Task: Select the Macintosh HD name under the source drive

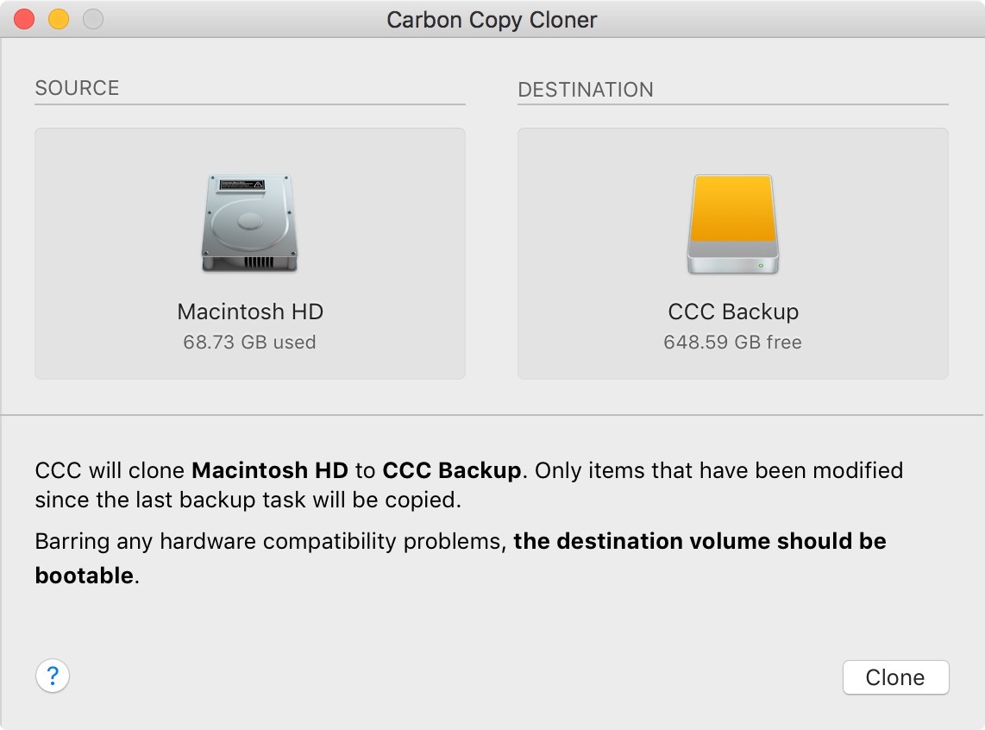Action: pos(250,312)
